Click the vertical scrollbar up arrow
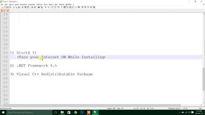The width and height of the screenshot is (205, 115). (x=203, y=13)
